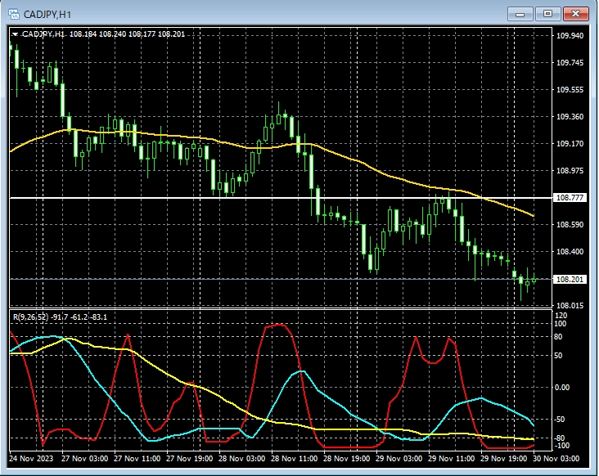Click the 108.015 price scale label
Viewport: 599px width, 476px height.
click(x=570, y=305)
